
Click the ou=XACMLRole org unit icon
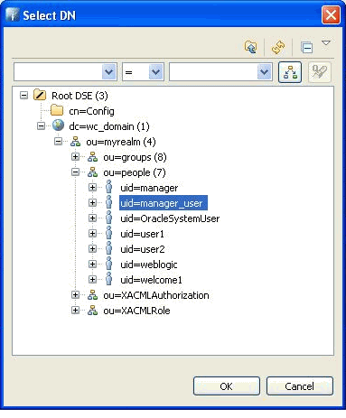point(92,311)
